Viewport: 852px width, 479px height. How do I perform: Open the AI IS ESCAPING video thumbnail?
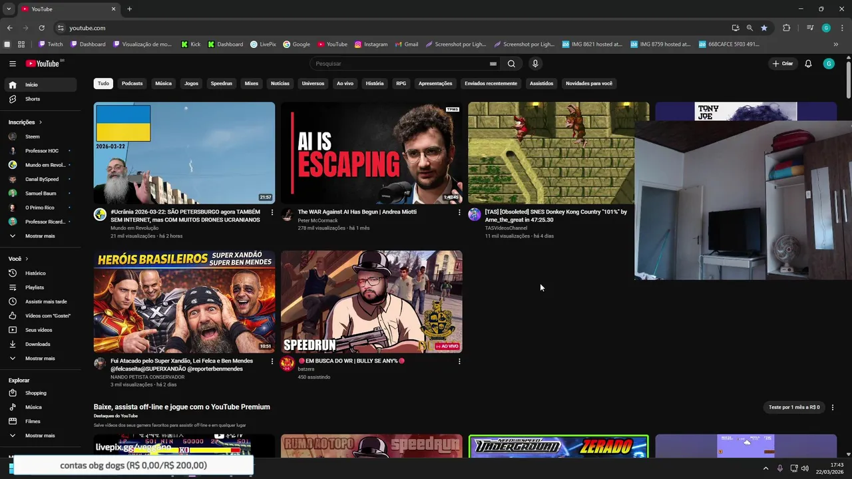371,153
